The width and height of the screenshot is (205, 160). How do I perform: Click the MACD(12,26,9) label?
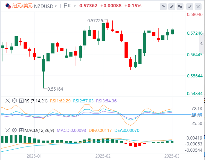(x=39, y=130)
